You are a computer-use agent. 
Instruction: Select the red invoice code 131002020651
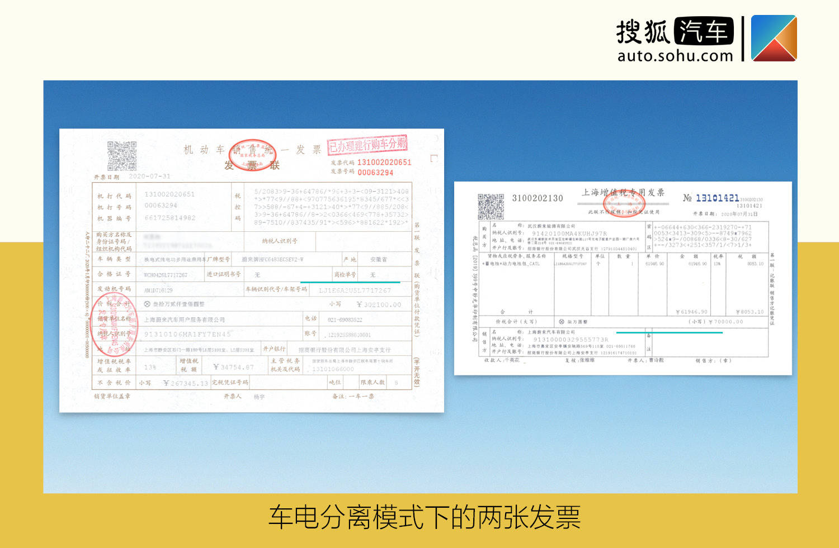click(x=384, y=162)
